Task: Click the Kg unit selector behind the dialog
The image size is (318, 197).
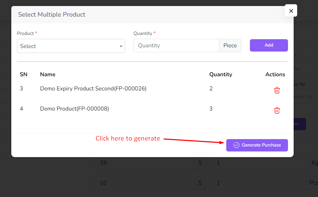Action: pyautogui.click(x=313, y=163)
